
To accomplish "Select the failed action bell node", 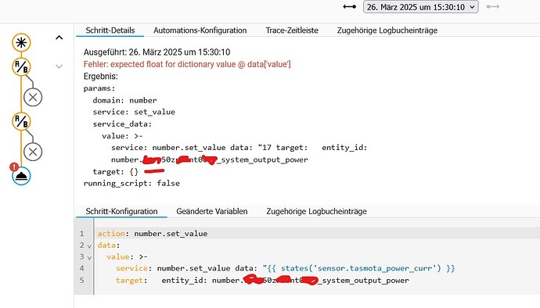I will [21, 176].
